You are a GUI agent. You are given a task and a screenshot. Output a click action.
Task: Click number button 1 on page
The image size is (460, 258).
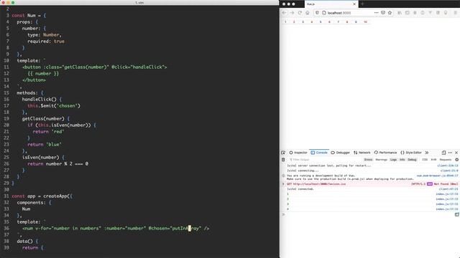(285, 22)
